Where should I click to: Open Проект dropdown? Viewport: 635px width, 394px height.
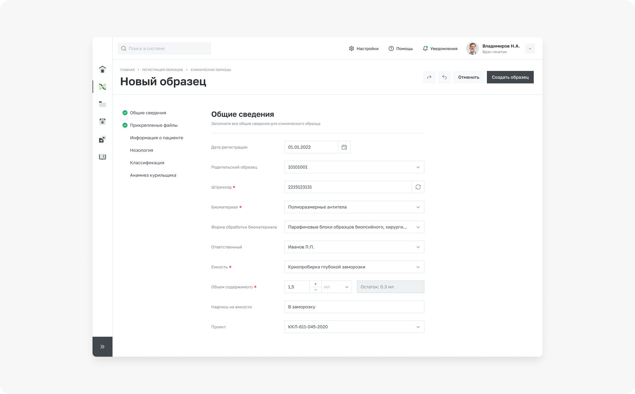[354, 327]
